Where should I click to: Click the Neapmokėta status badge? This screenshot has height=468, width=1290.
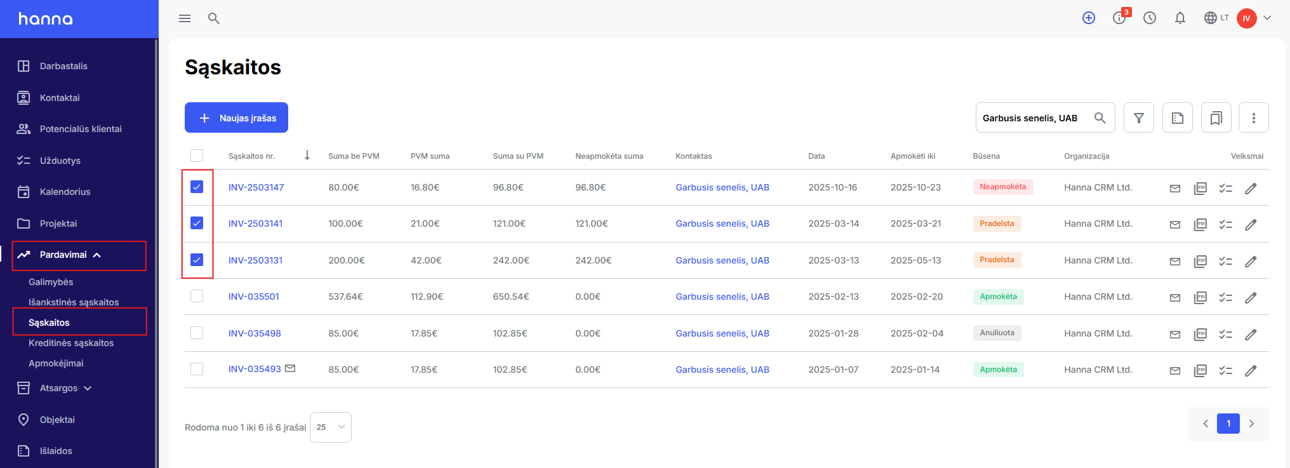point(1003,187)
